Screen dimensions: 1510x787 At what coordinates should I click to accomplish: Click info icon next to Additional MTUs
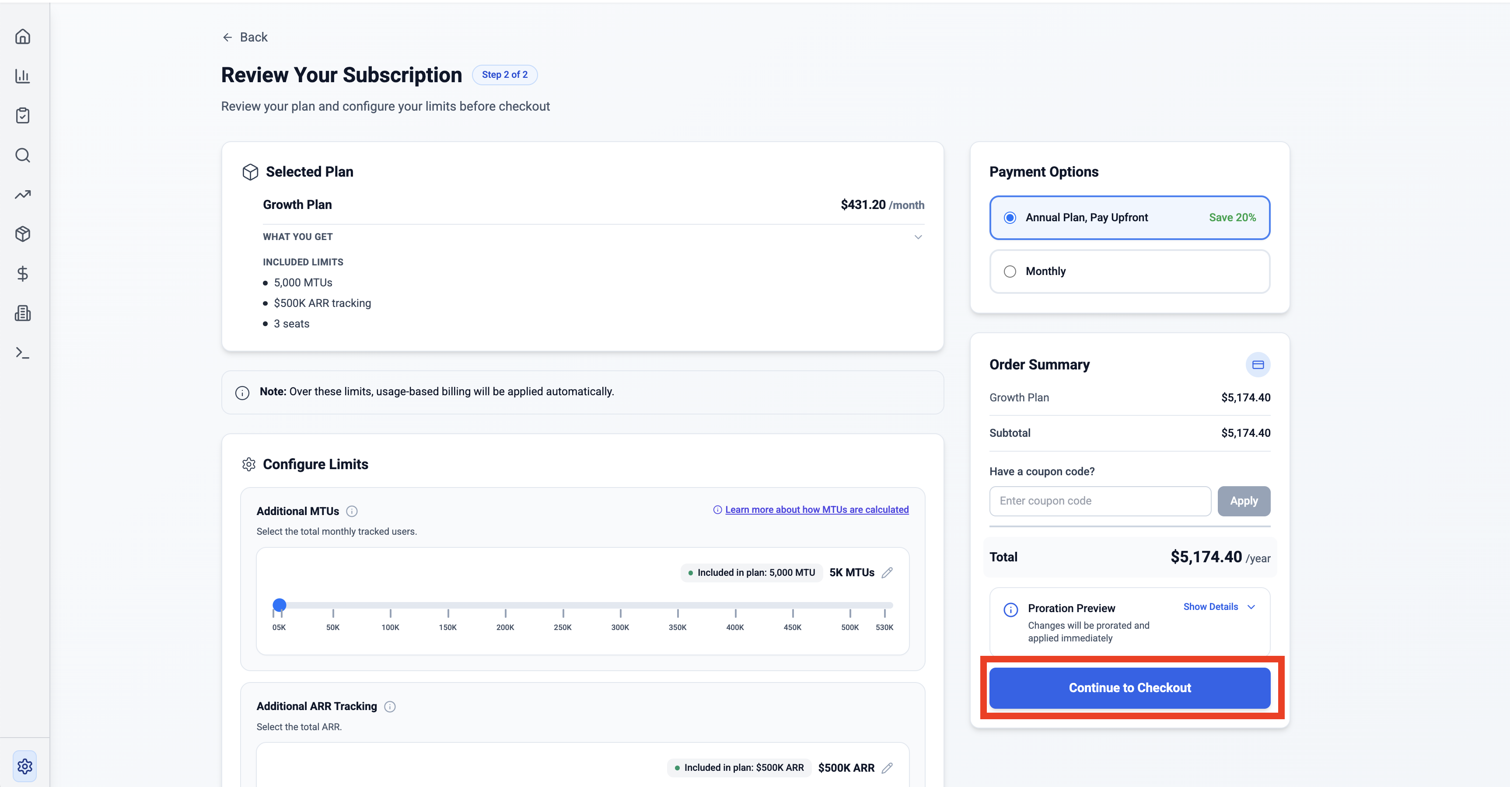pyautogui.click(x=352, y=511)
